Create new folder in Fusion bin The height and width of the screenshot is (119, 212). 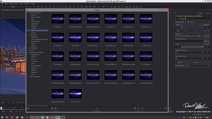coord(52,108)
